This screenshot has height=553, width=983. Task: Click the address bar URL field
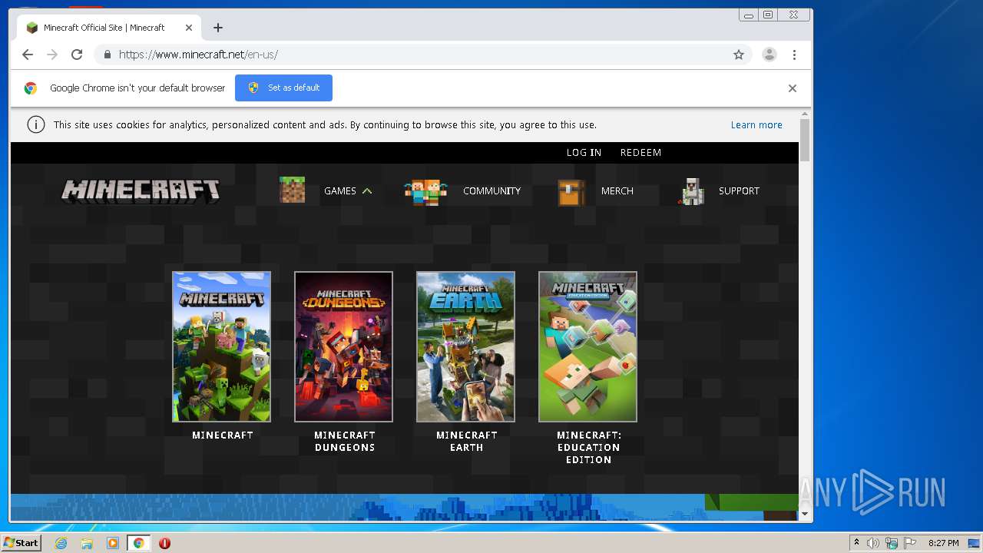tap(421, 55)
